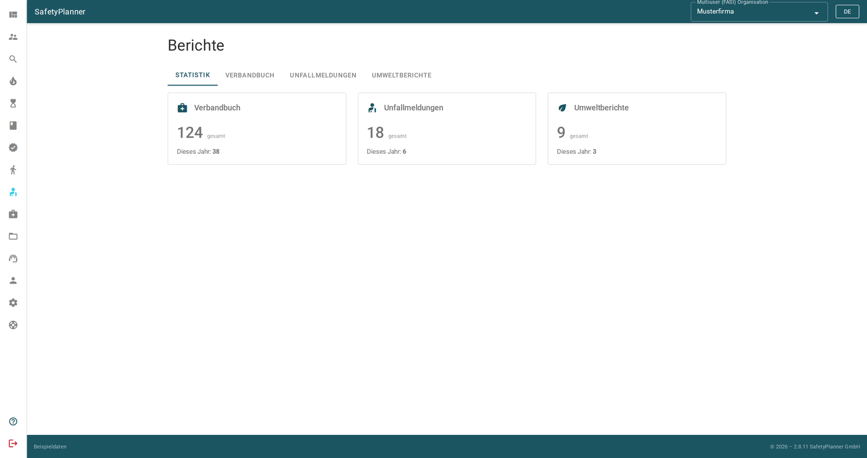Image resolution: width=867 pixels, height=458 pixels.
Task: Open the single person account icon
Action: point(13,281)
